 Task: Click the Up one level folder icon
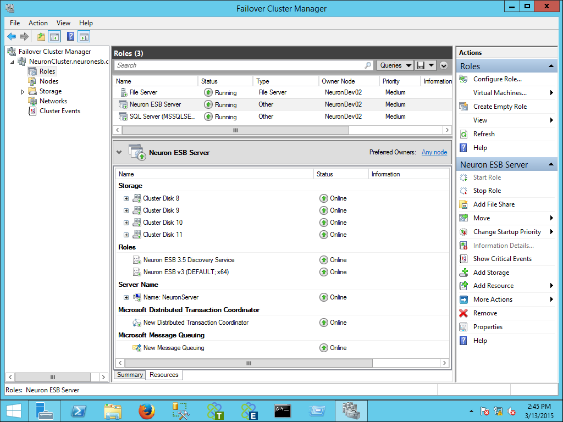41,36
